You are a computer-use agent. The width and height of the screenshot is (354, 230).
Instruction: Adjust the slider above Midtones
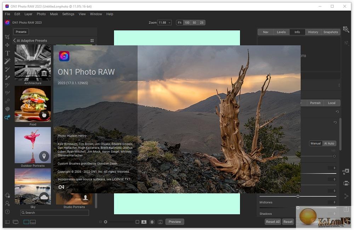pos(298,196)
